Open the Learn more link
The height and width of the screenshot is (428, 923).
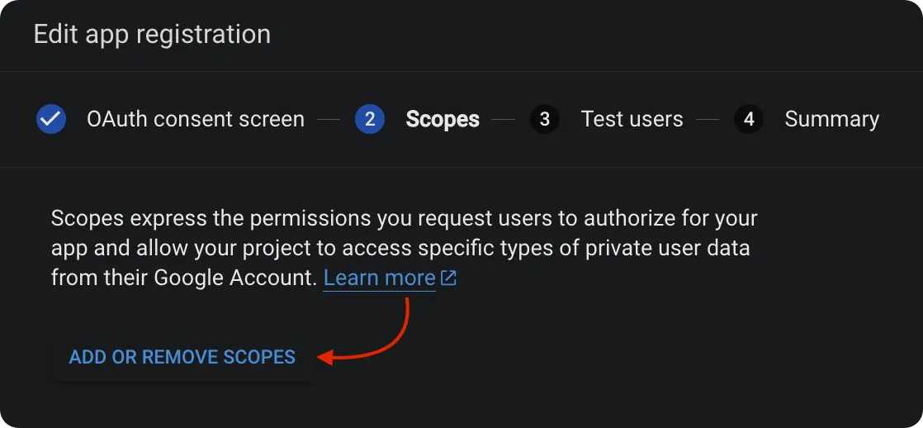(380, 278)
